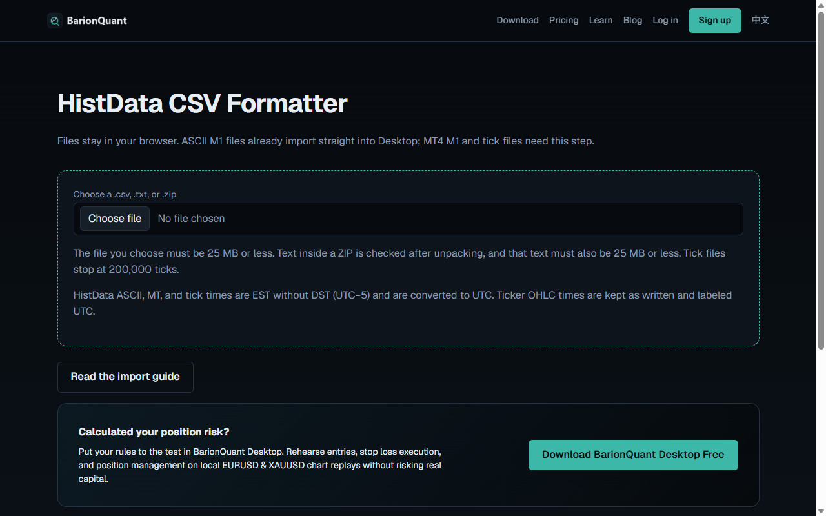826x516 pixels.
Task: Go to the Pricing page
Action: click(x=564, y=21)
